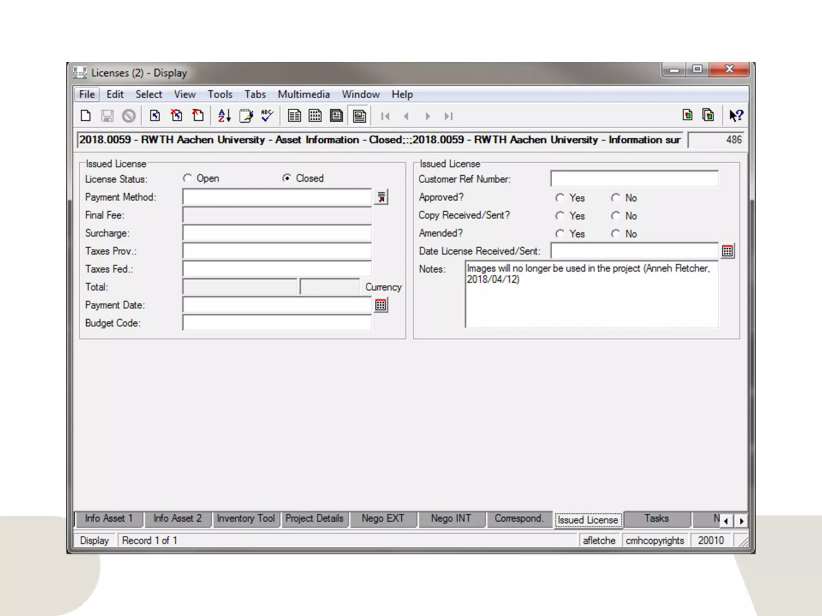
Task: Switch to the Nego EXT tab
Action: pos(383,519)
